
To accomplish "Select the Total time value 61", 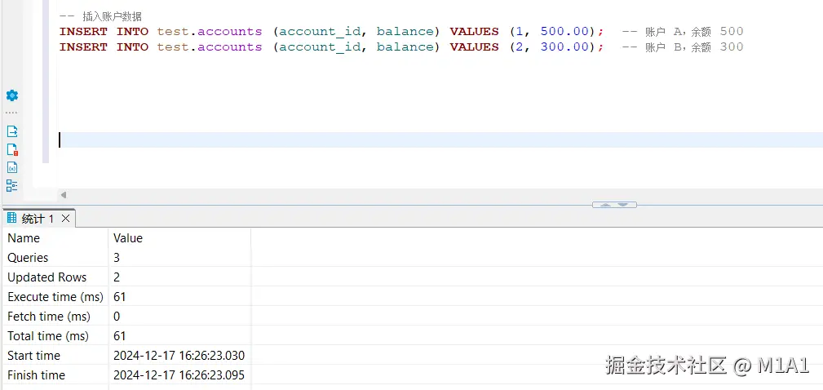I will 120,336.
